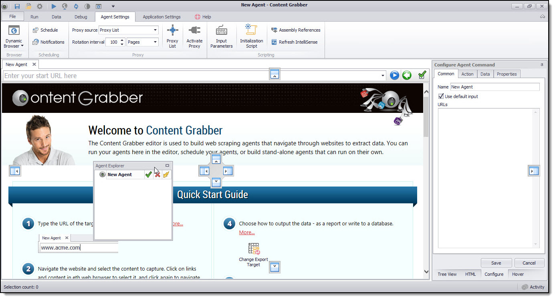Pin the Configure Agent Command panel
Image resolution: width=555 pixels, height=299 pixels.
(x=542, y=64)
